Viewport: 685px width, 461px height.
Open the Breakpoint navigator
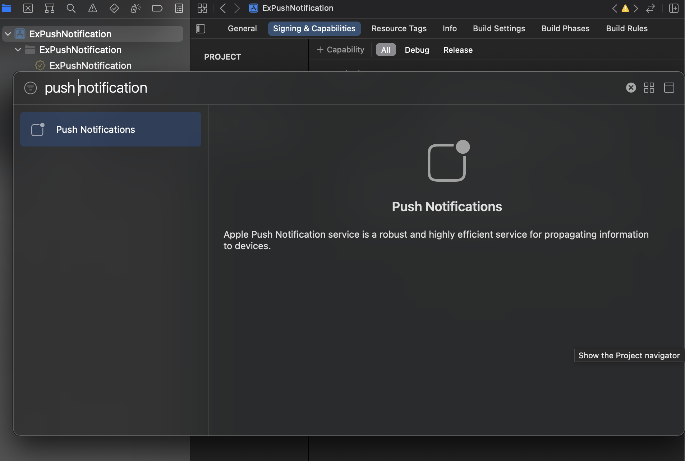[x=157, y=8]
